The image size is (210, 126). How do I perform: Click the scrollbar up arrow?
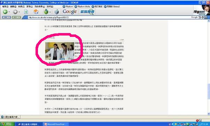(209, 21)
